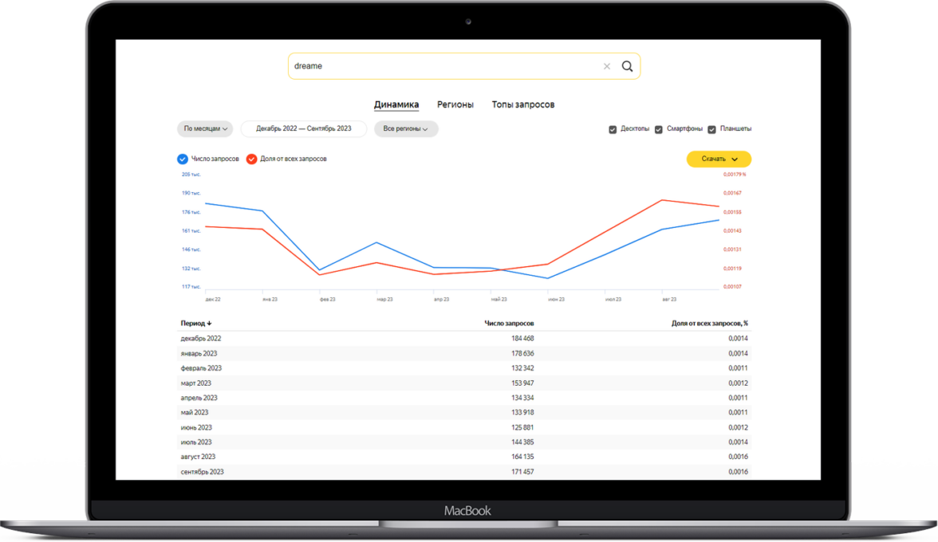Select the июнь 2023 row
Image resolution: width=938 pixels, height=542 pixels.
(464, 427)
